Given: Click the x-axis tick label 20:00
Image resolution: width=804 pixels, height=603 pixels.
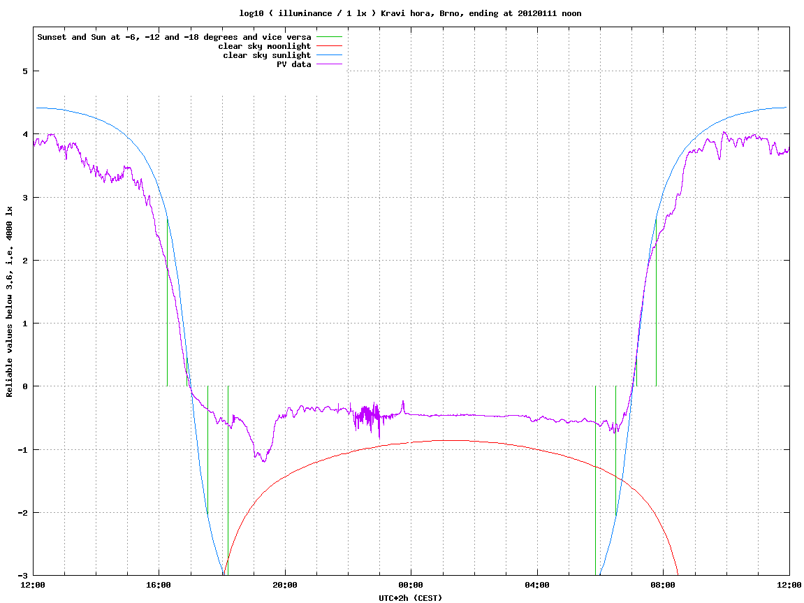Looking at the screenshot, I should [285, 585].
